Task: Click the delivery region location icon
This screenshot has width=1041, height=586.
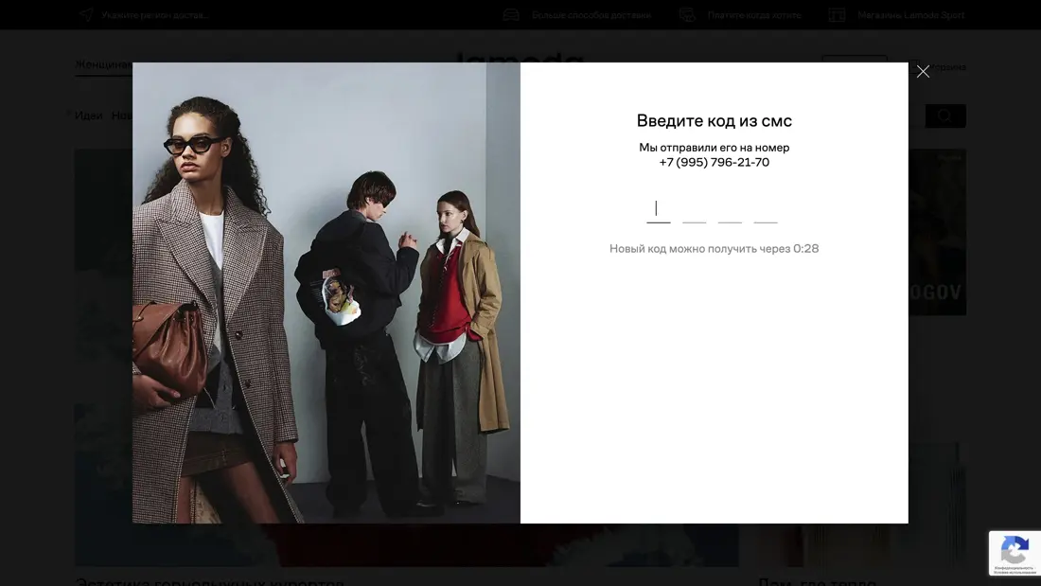Action: click(86, 15)
